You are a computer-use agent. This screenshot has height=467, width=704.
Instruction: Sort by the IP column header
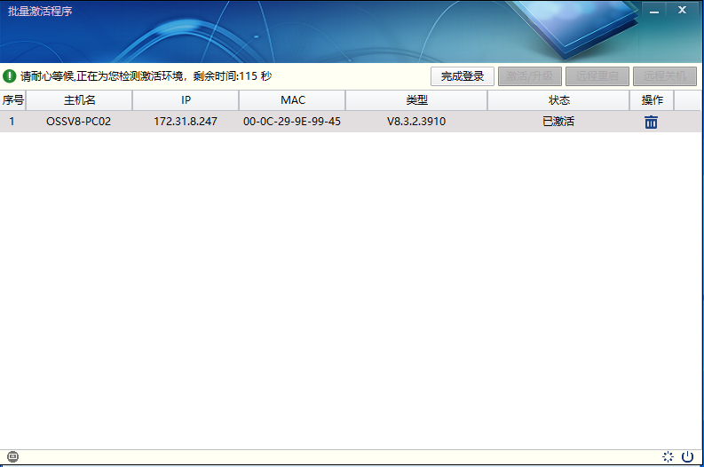186,100
